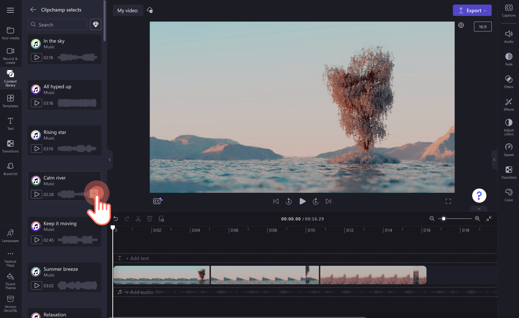Preview Calm river music track
Image resolution: width=519 pixels, height=318 pixels.
pyautogui.click(x=37, y=194)
